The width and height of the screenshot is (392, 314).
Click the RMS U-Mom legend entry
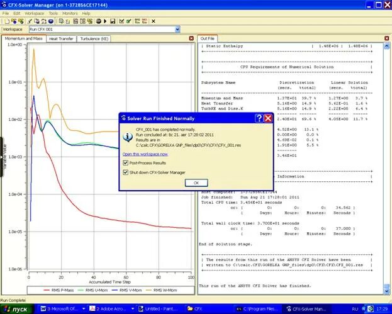(x=92, y=290)
